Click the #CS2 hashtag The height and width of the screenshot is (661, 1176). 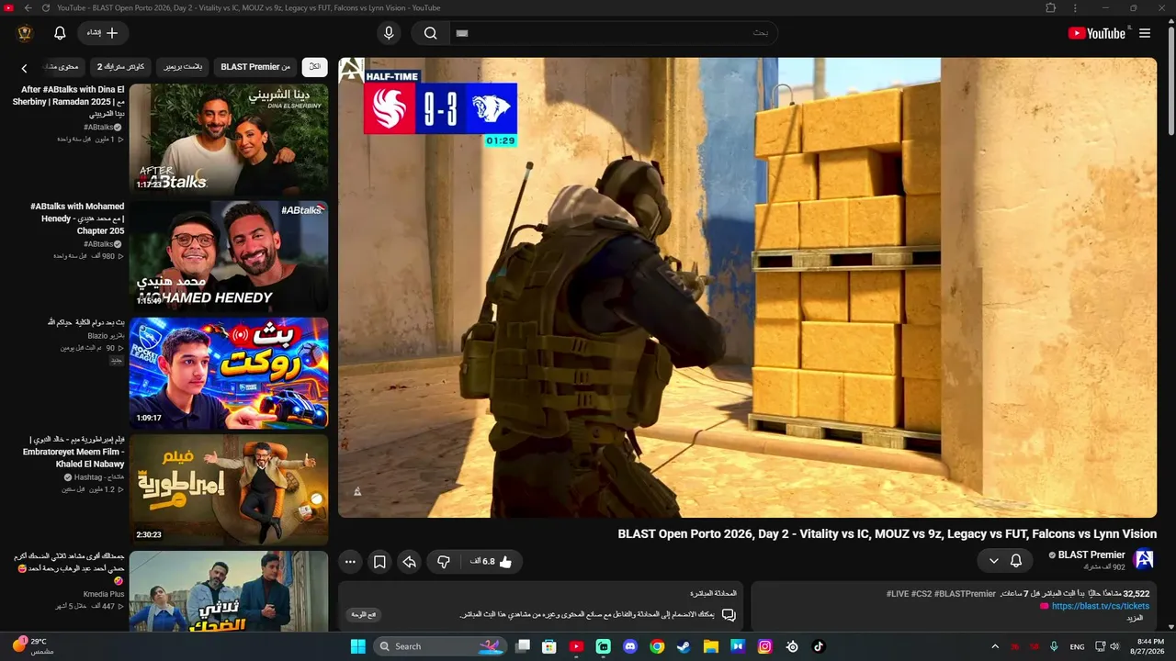920,594
